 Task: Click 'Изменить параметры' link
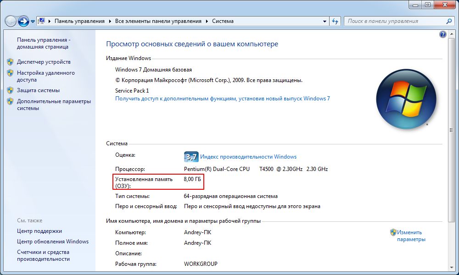pyautogui.click(x=411, y=236)
